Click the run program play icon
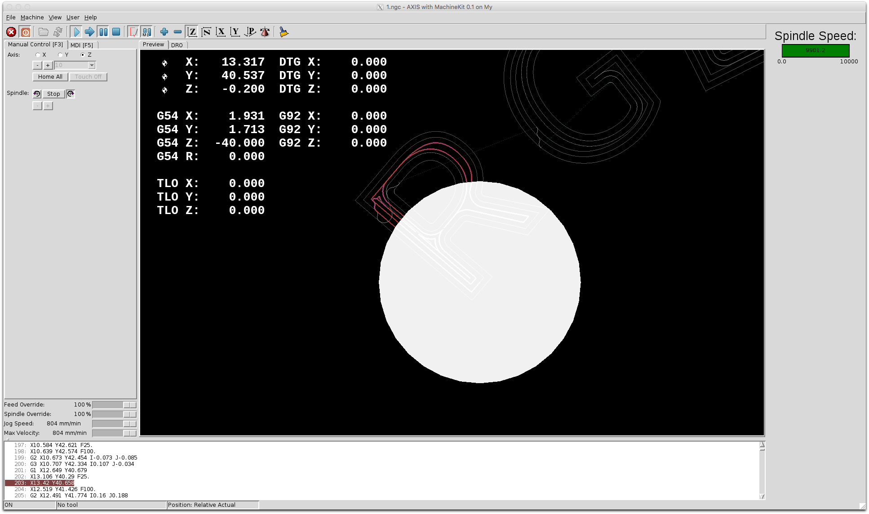The height and width of the screenshot is (514, 869). (x=76, y=32)
